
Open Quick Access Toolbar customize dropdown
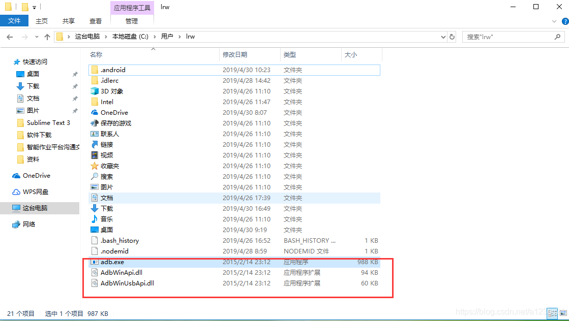pos(34,7)
